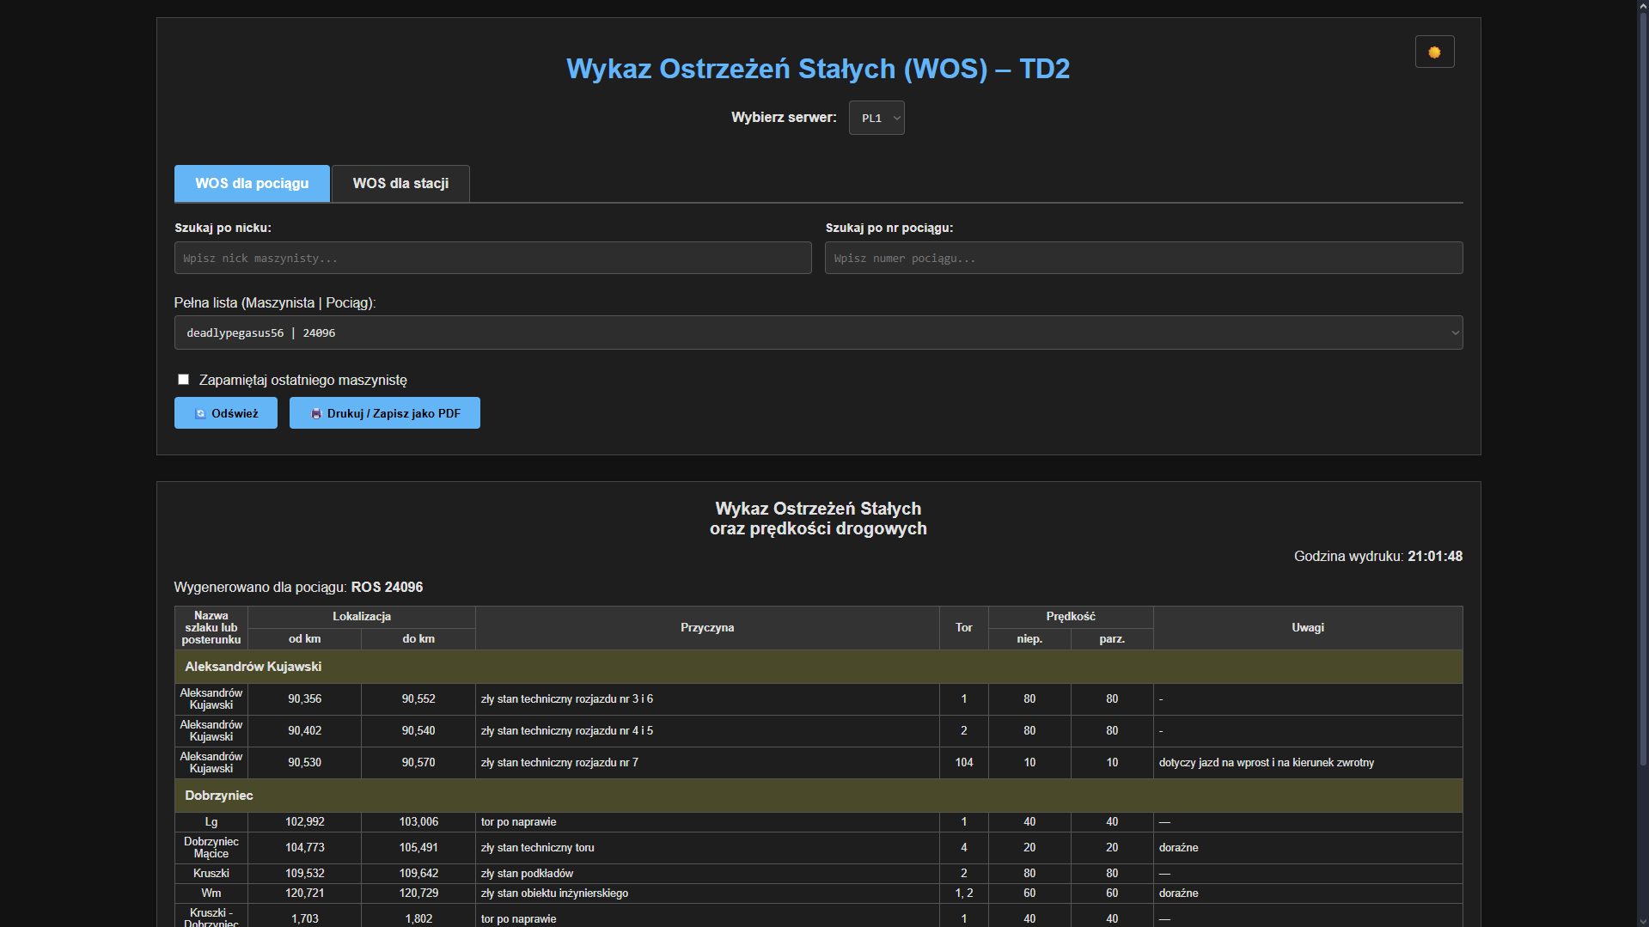Expand the Maszynista | Pociąg full list
This screenshot has width=1649, height=927.
[x=818, y=332]
